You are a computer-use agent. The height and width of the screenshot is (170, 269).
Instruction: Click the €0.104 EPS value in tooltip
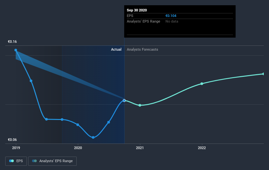171,16
